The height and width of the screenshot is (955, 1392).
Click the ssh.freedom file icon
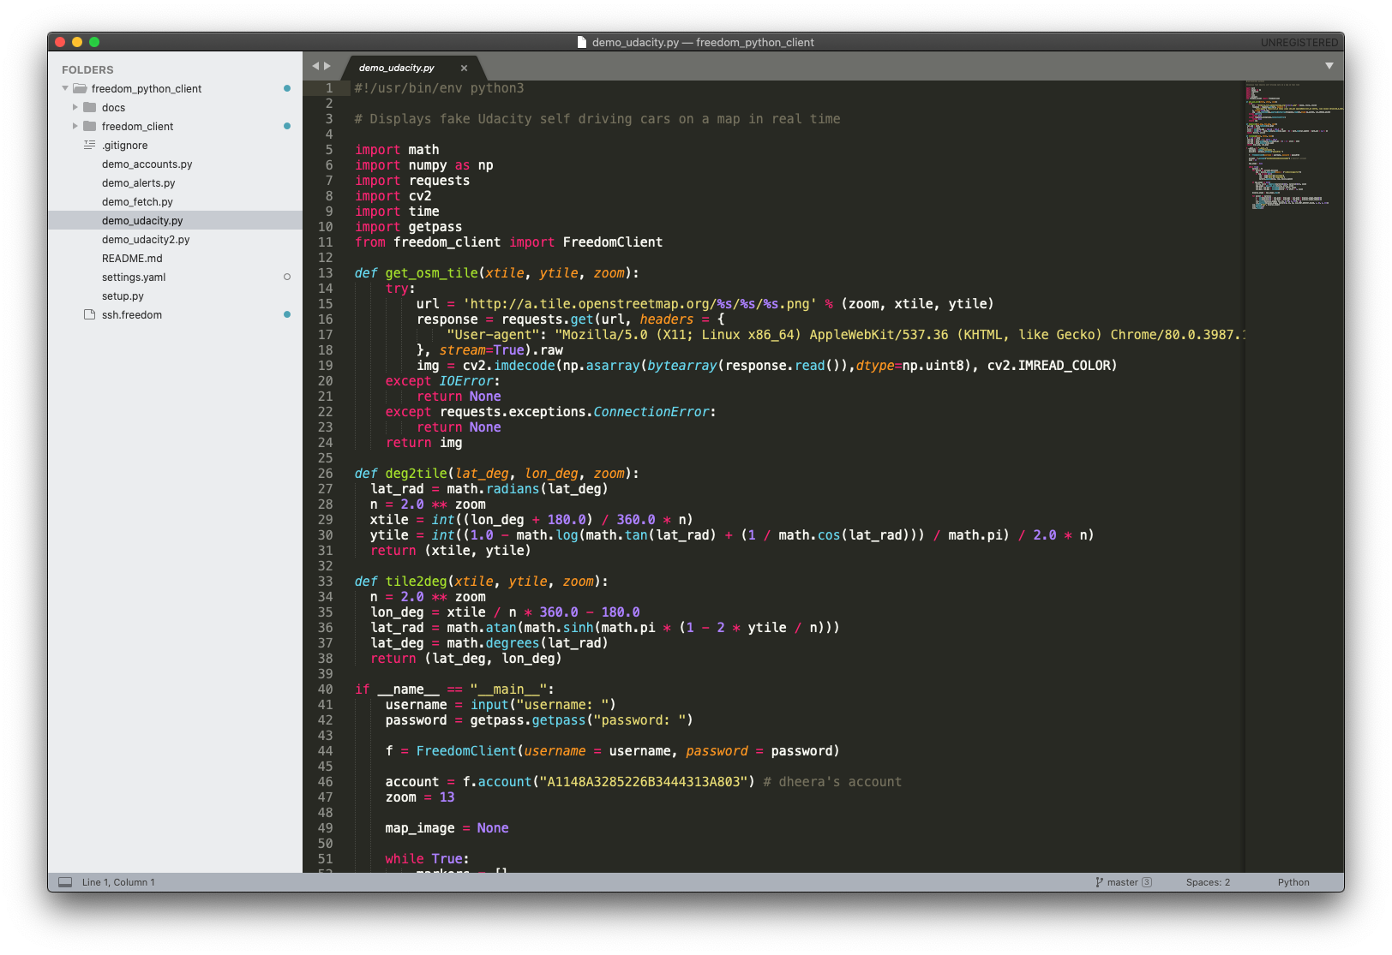(x=89, y=314)
